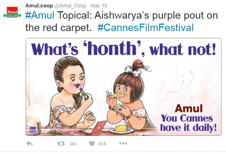Retweet this Amul tweet
The width and height of the screenshot is (226, 154).
click(60, 144)
